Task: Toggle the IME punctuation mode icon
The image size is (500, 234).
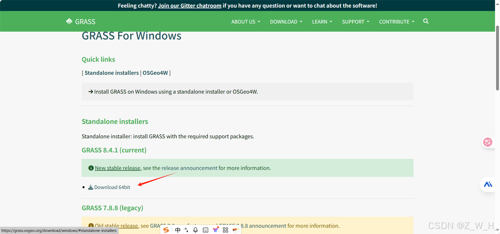Action: [x=186, y=230]
